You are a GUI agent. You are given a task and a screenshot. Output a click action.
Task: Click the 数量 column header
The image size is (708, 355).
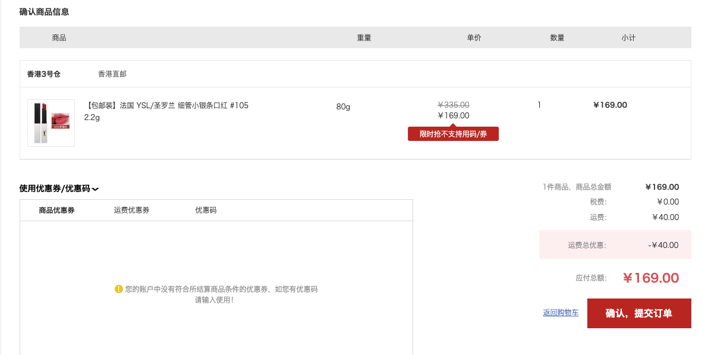point(557,38)
